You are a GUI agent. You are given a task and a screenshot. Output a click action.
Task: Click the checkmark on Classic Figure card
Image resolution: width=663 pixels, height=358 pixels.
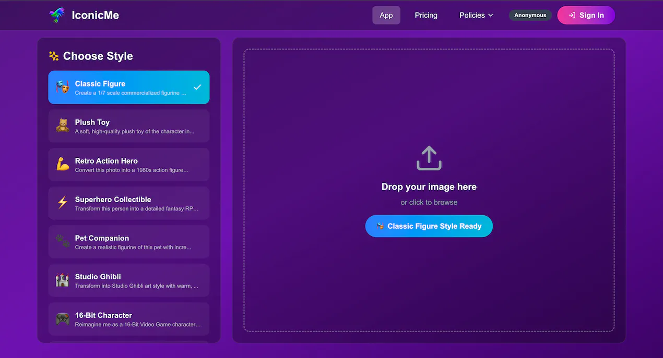point(197,87)
